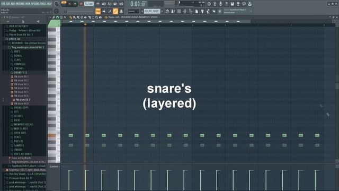Click the audio editor scissors icon
Screen dimensions: 339x191
215,4
